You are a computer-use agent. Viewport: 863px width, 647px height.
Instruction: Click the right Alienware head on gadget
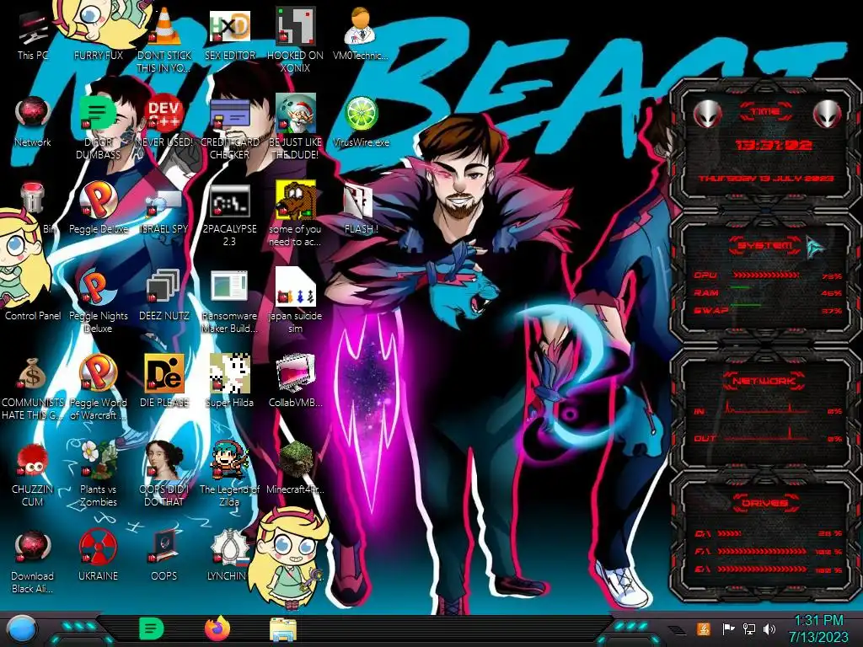pos(828,114)
